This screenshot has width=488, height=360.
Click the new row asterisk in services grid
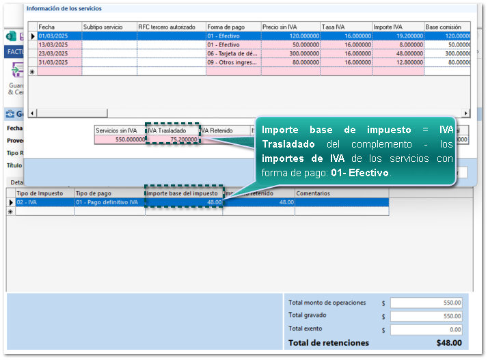click(x=32, y=71)
